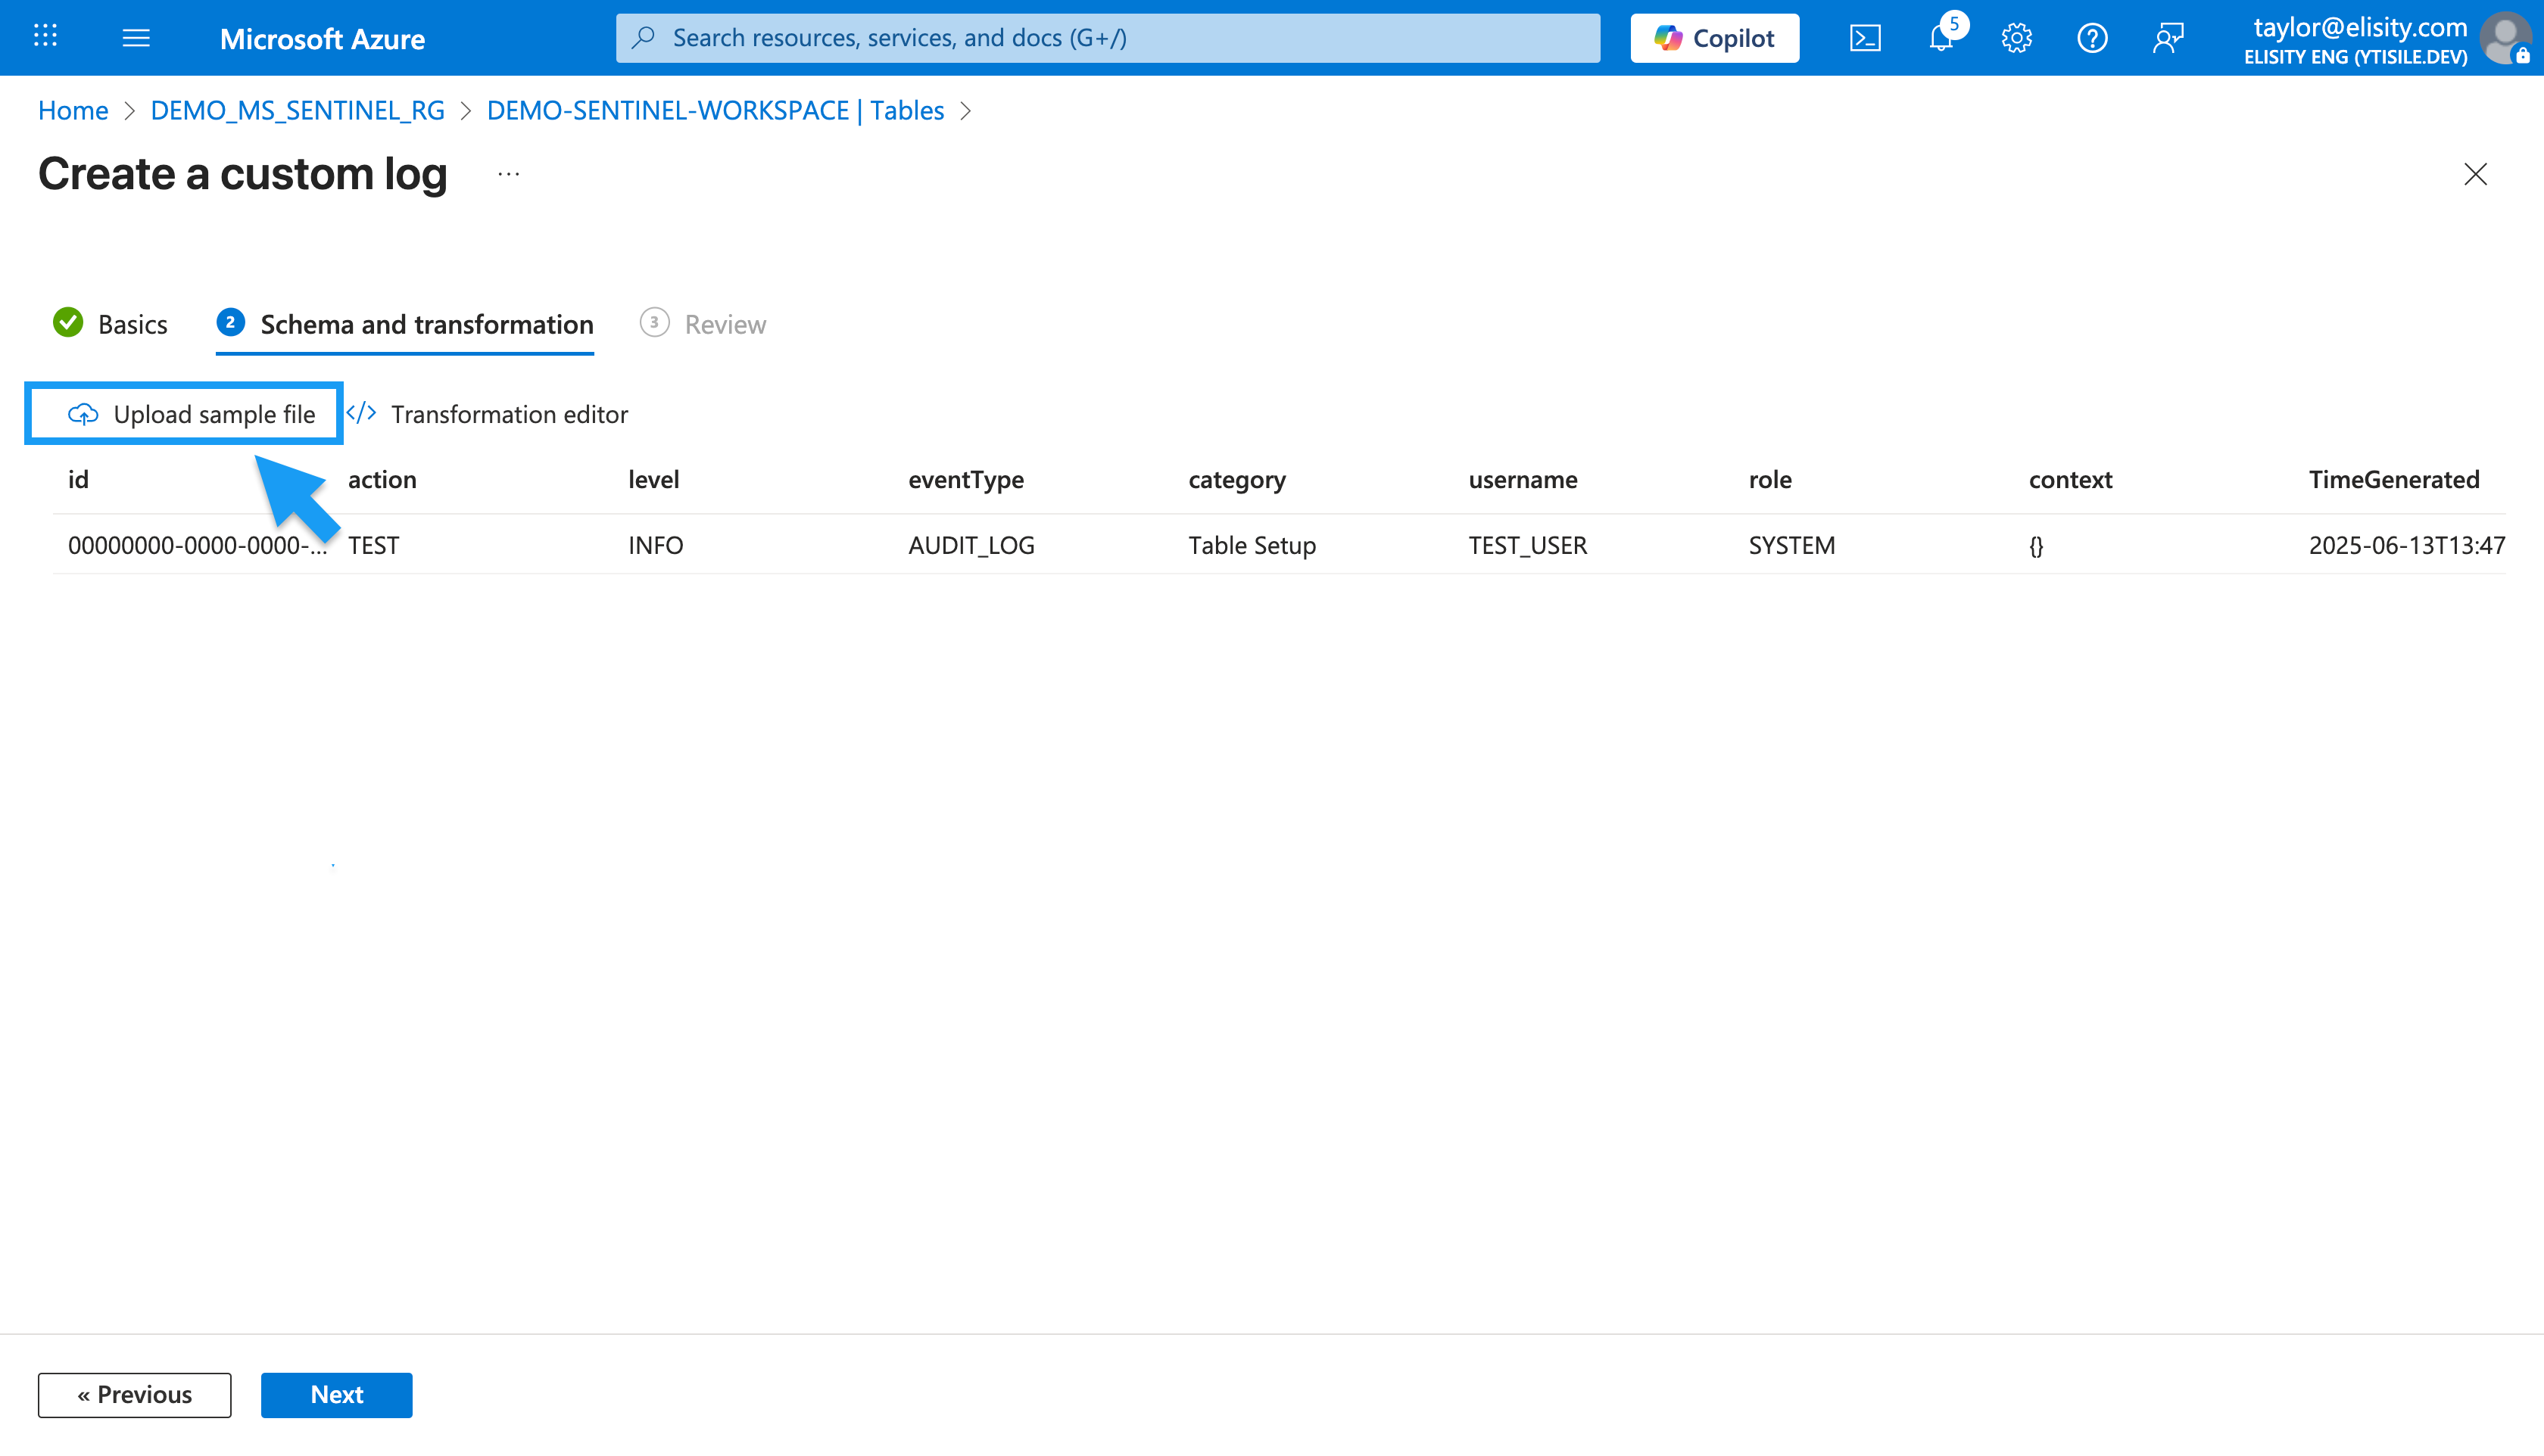2544x1456 pixels.
Task: Click the level column header
Action: (653, 480)
